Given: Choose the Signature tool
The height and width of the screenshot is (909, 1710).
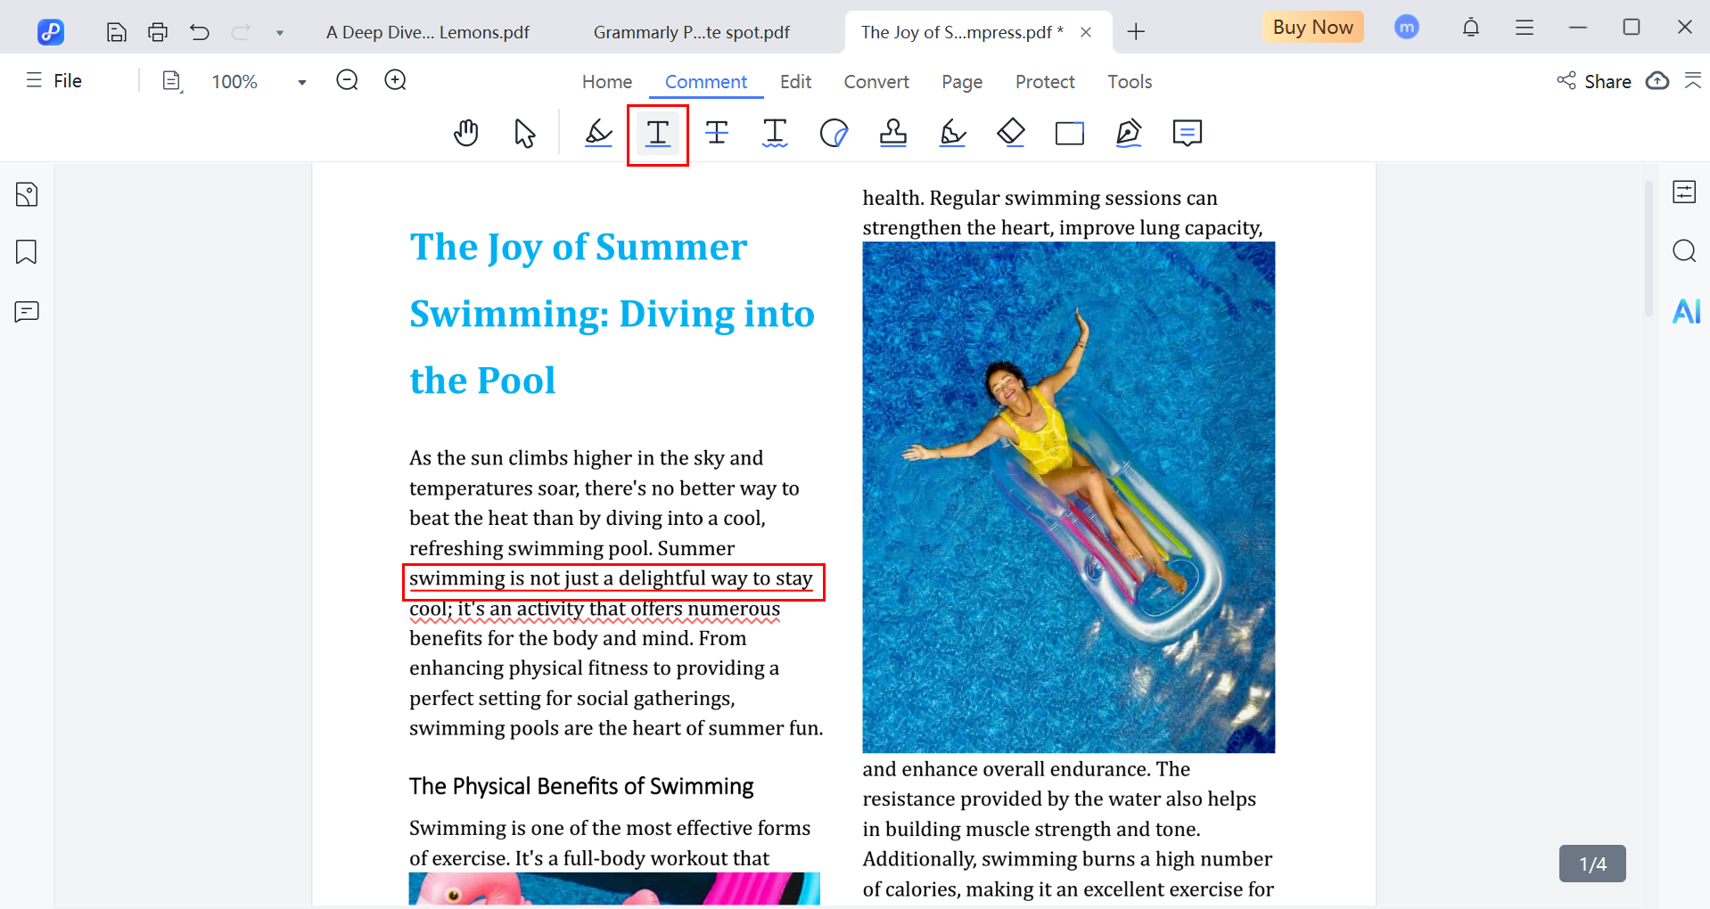Looking at the screenshot, I should tap(1128, 133).
